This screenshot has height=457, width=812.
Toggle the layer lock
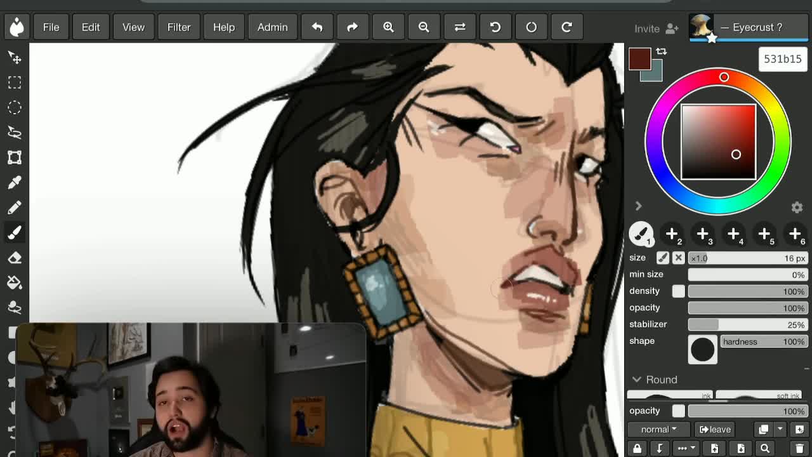pyautogui.click(x=637, y=449)
